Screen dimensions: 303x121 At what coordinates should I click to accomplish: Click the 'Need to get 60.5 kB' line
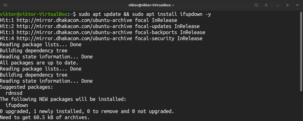click(45, 117)
